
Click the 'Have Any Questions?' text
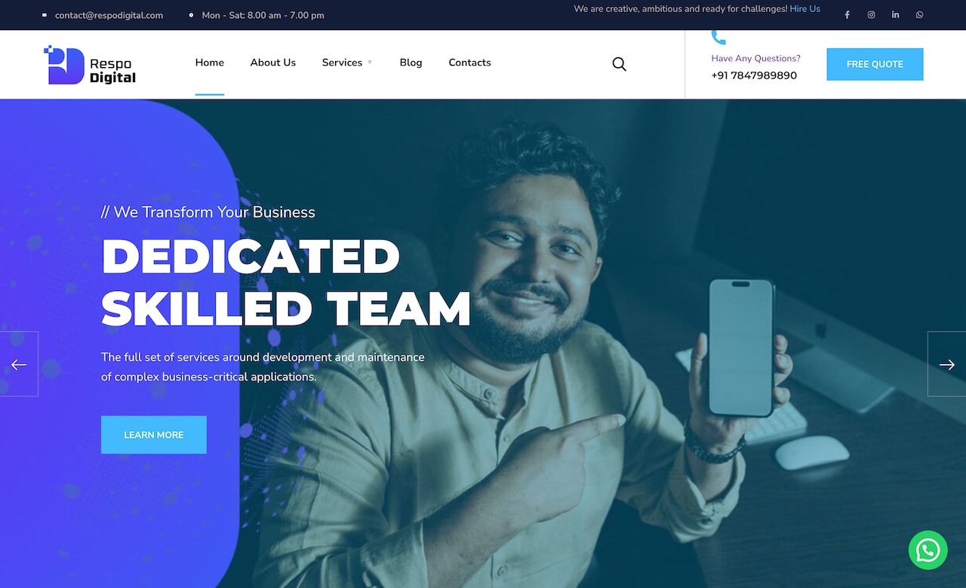point(755,58)
